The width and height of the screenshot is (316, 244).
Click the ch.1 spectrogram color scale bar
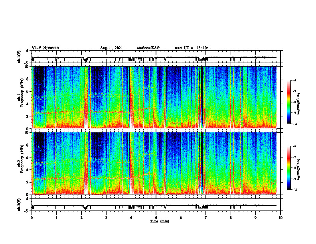[x=288, y=102]
